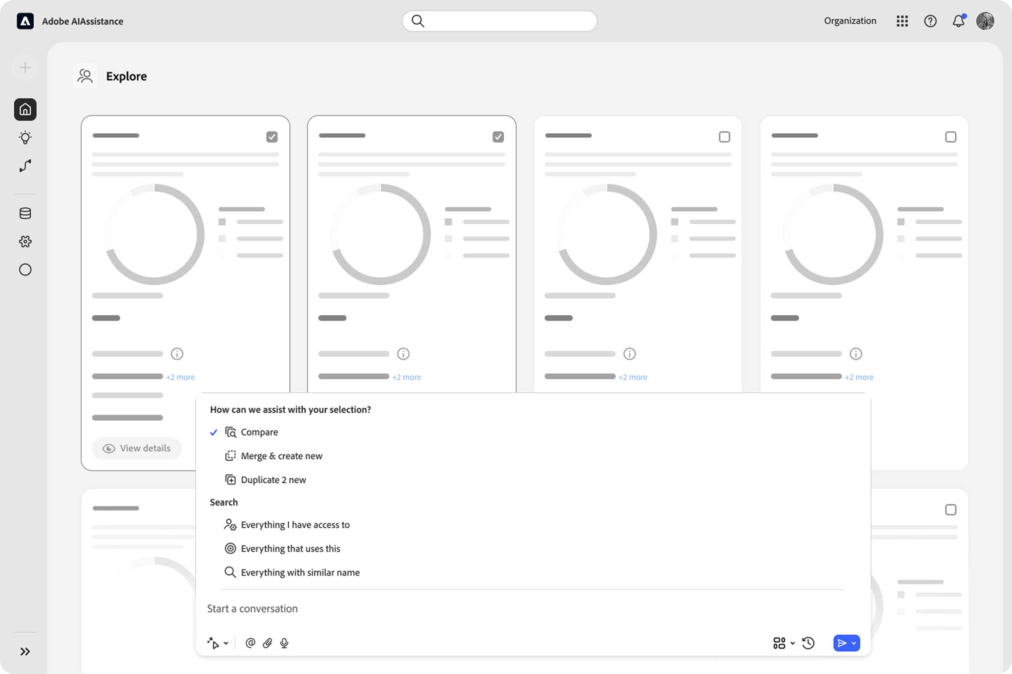Click the plus icon in the sidebar
Viewport: 1012px width, 674px height.
click(x=25, y=67)
